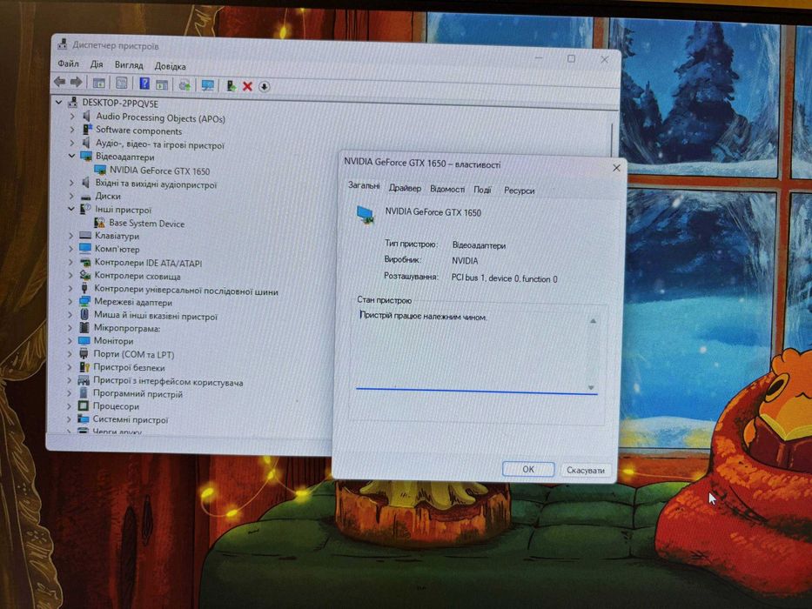Click the Мережеві адаптери network icon
Viewport: 812px width, 609px height.
pyautogui.click(x=84, y=301)
